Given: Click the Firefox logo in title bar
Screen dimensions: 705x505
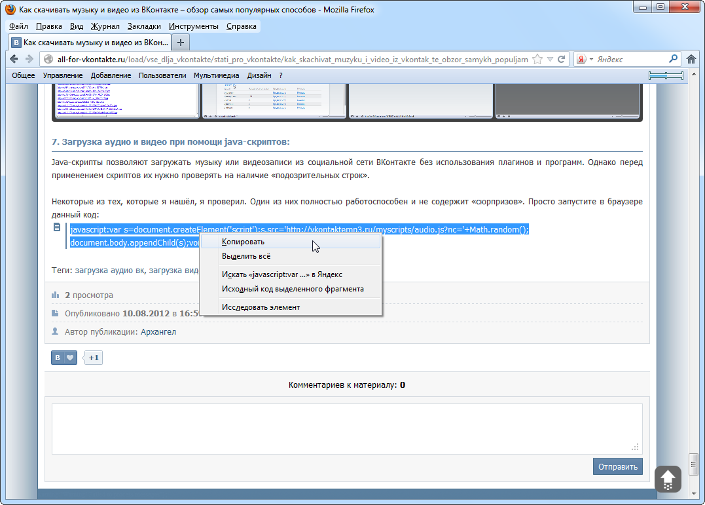Looking at the screenshot, I should pos(9,9).
